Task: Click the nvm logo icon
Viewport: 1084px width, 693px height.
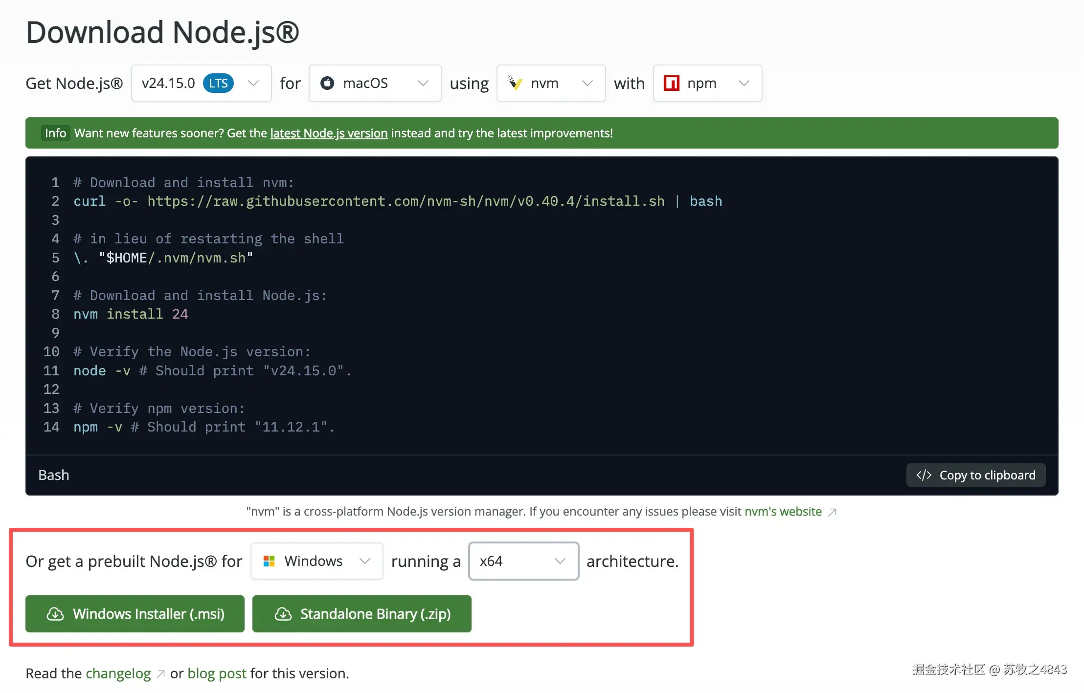Action: [x=515, y=83]
